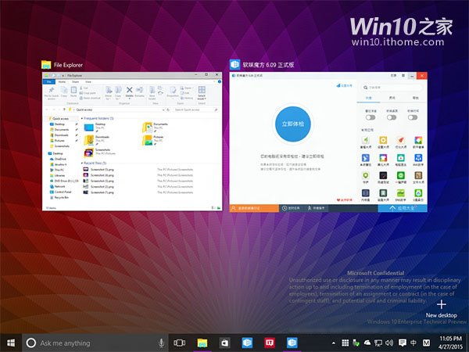Click the Rename icon in the ribbon
The height and width of the screenshot is (352, 469).
pos(139,92)
